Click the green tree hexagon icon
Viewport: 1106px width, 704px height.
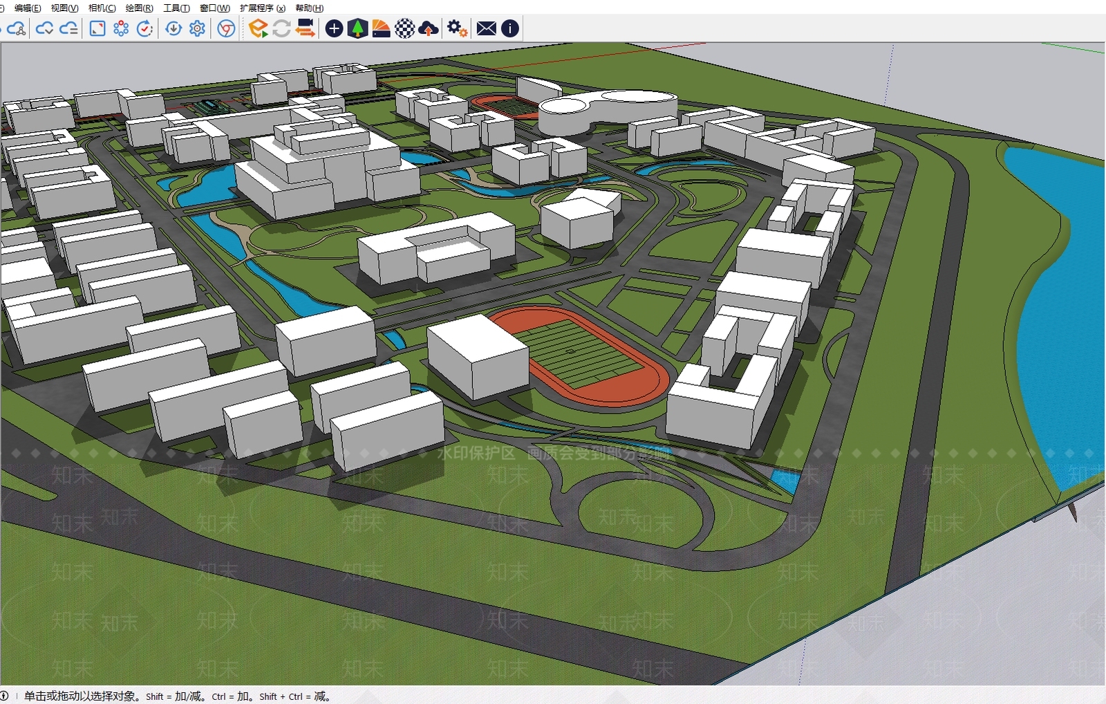coord(357,28)
